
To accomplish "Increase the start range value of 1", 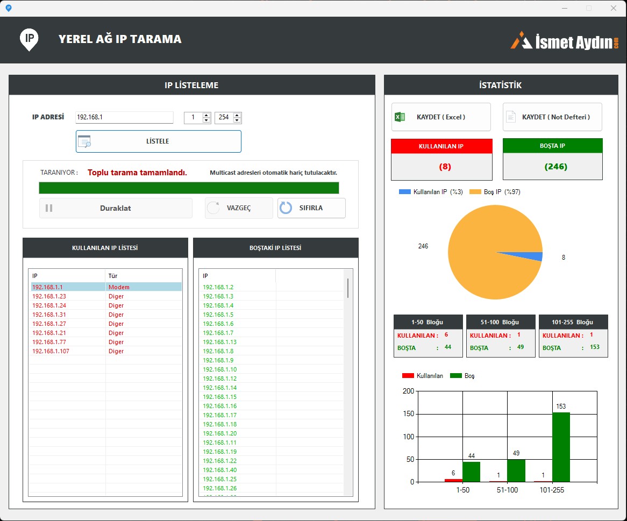I will [x=206, y=115].
